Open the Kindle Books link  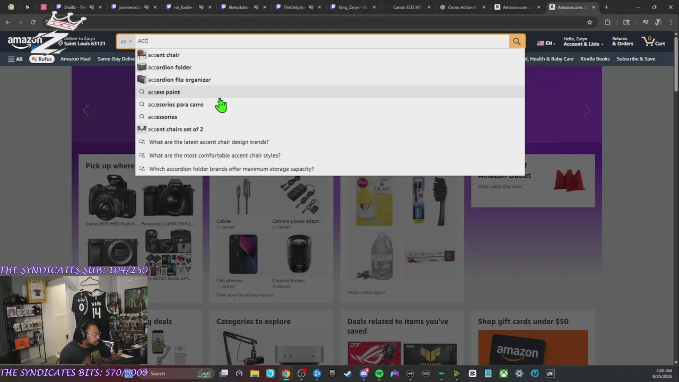tap(595, 59)
